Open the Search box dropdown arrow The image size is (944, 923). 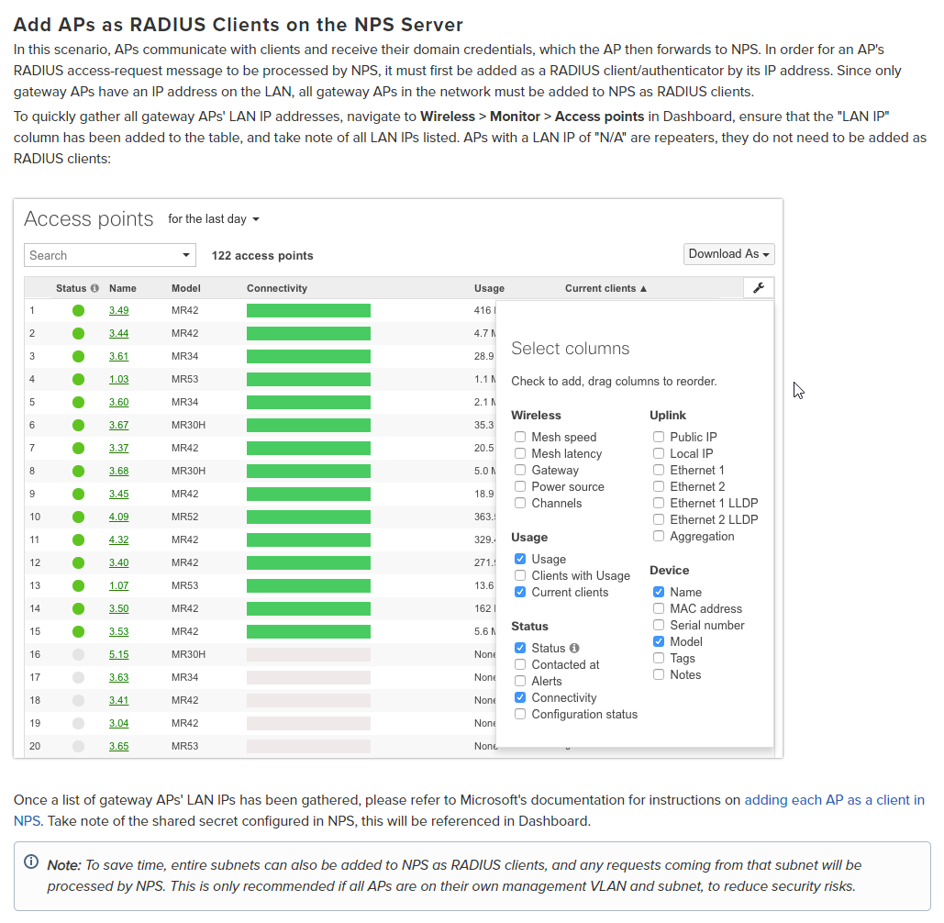tap(186, 255)
